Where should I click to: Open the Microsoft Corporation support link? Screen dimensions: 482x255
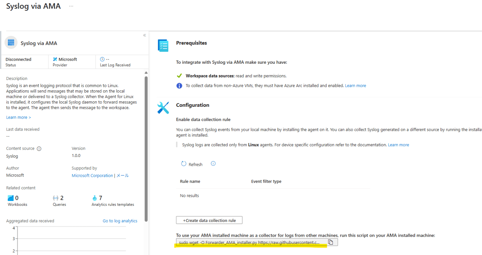pos(92,175)
